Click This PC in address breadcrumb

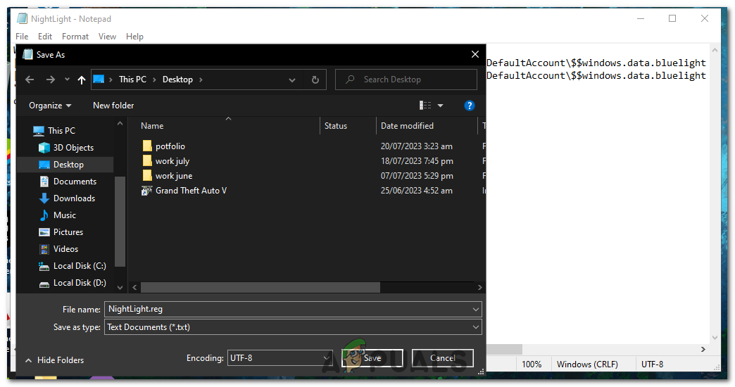(x=132, y=80)
